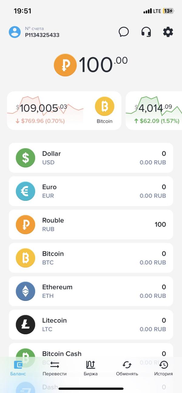Viewport: 182px width, 393px height.
Task: Tap the Euro currency icon
Action: click(x=25, y=191)
